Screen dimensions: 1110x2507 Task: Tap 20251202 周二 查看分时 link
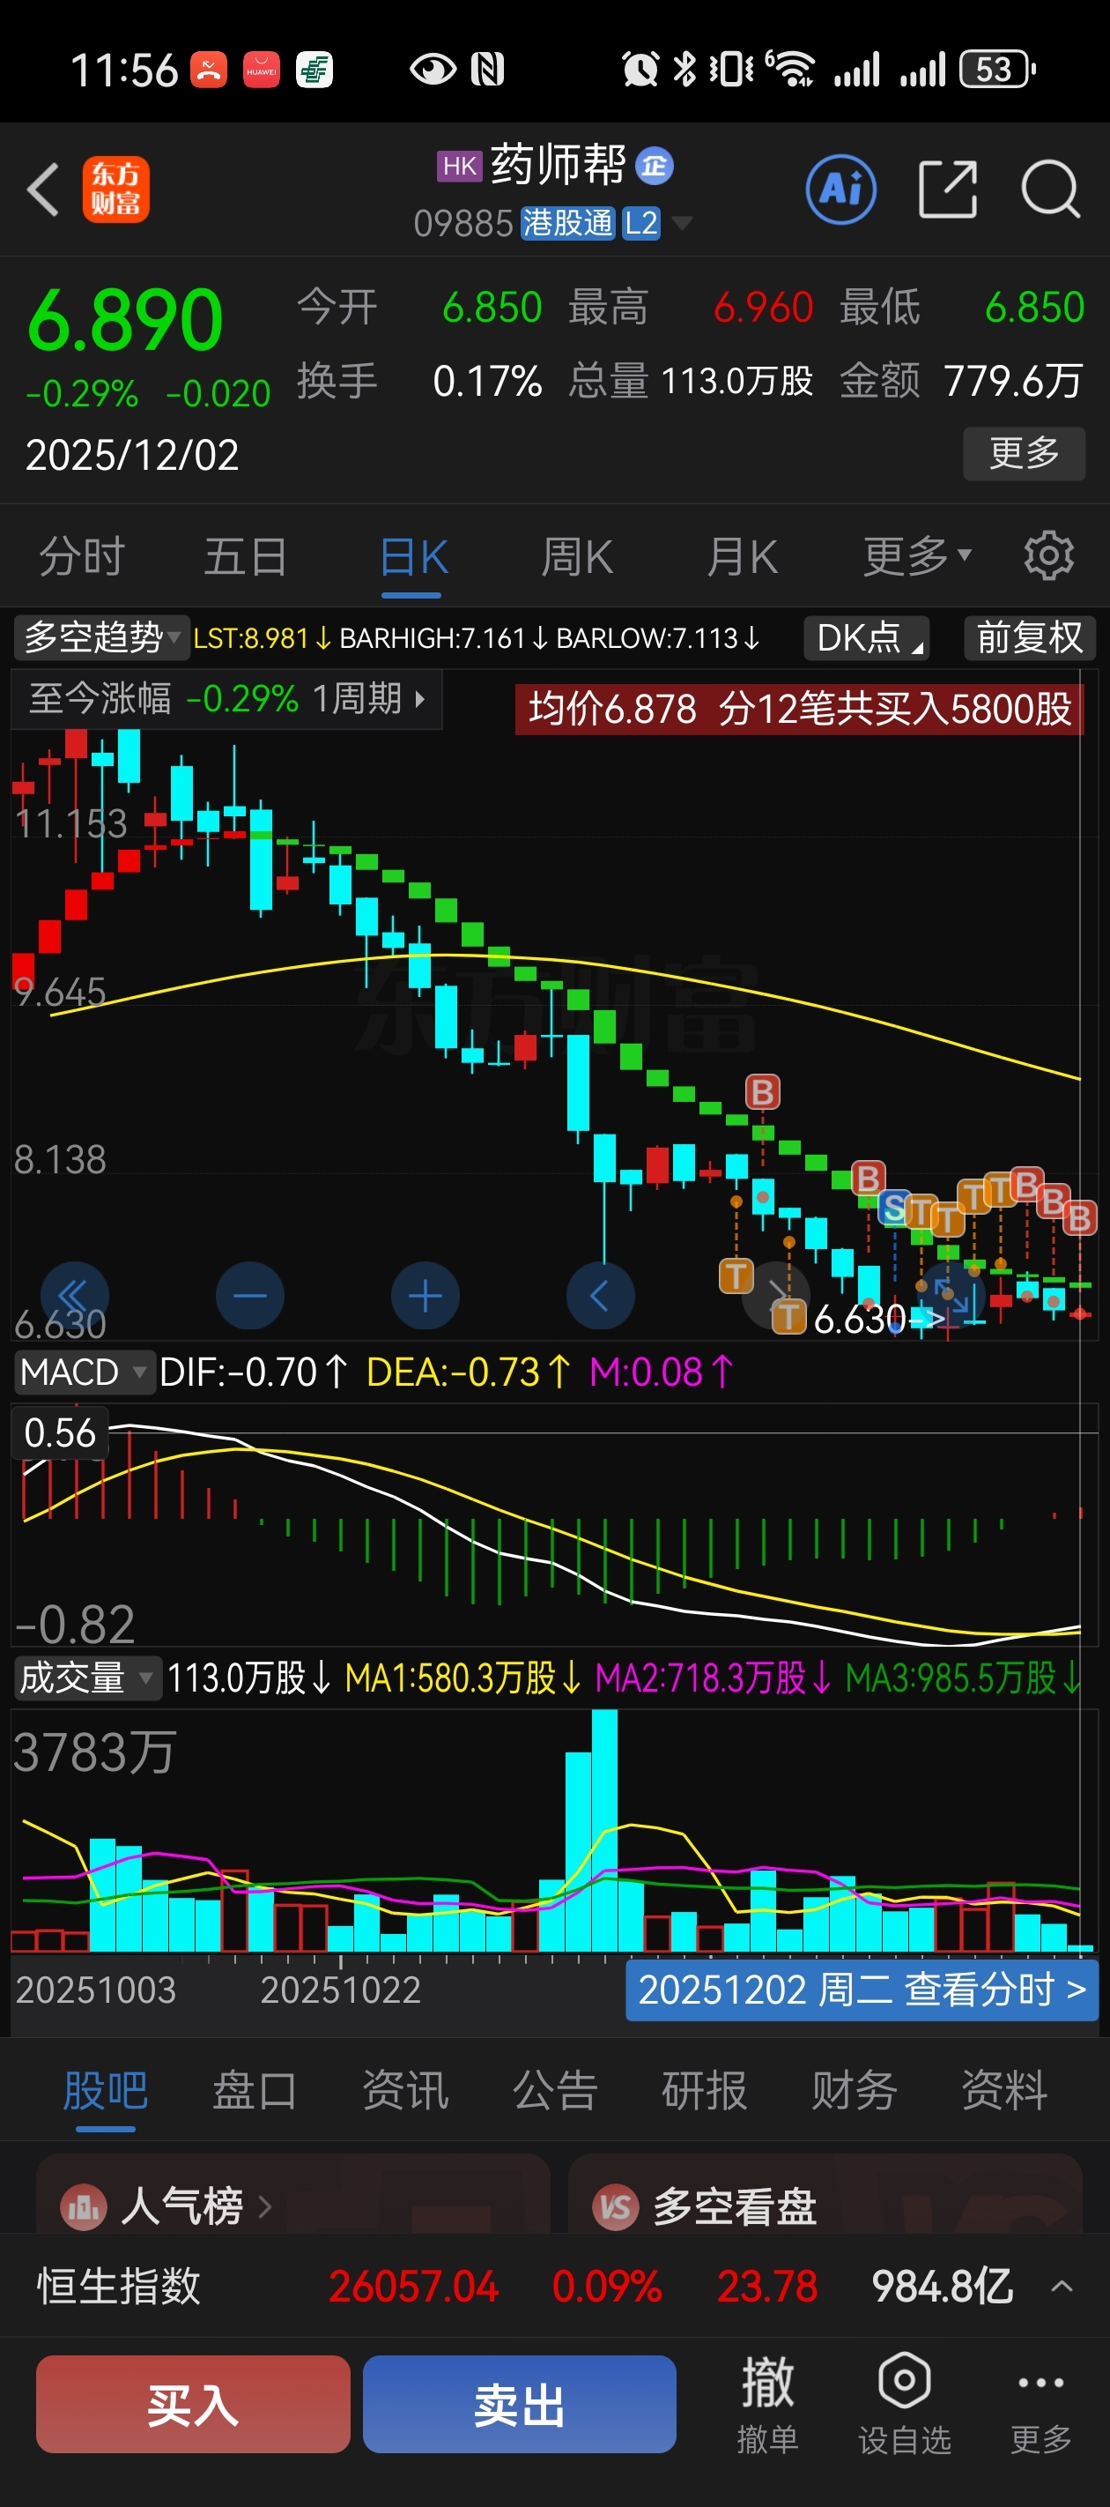[x=862, y=1990]
